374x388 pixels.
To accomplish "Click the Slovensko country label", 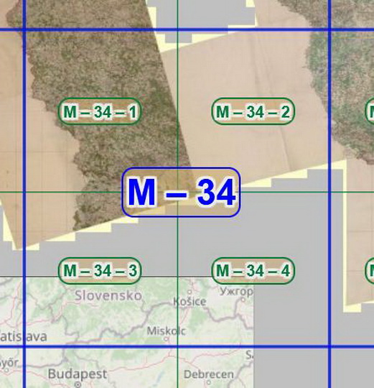I will click(108, 295).
